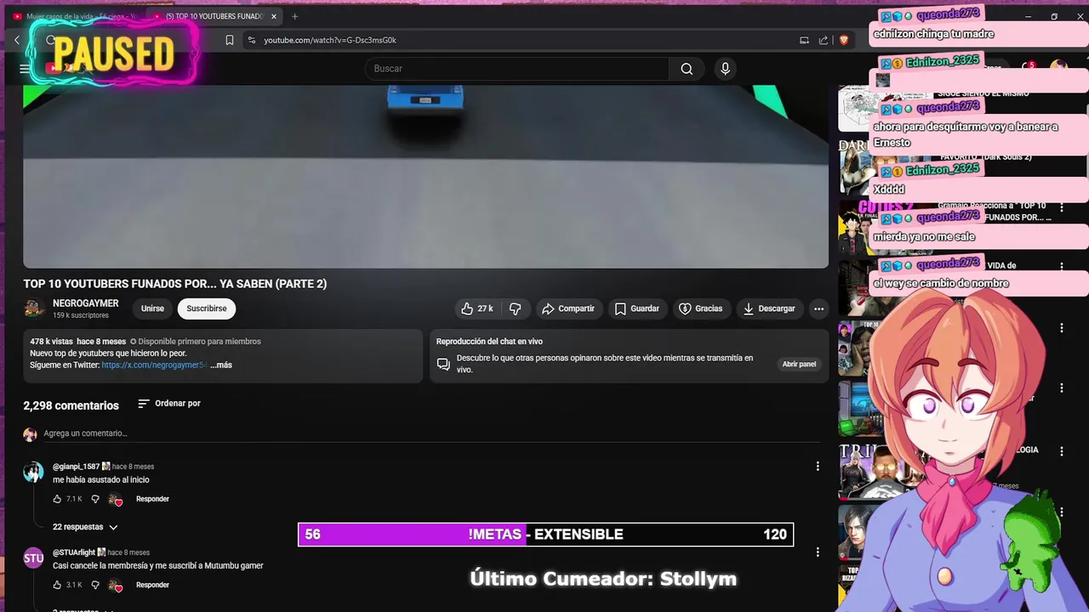This screenshot has height=612, width=1089.
Task: Like the video with 27 k likes
Action: point(476,309)
